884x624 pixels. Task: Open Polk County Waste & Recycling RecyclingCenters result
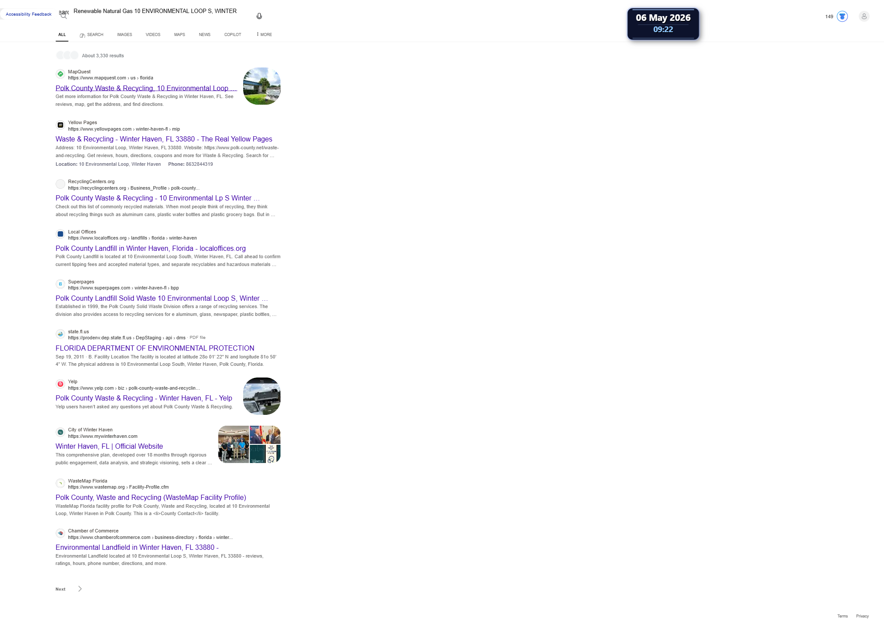(158, 198)
